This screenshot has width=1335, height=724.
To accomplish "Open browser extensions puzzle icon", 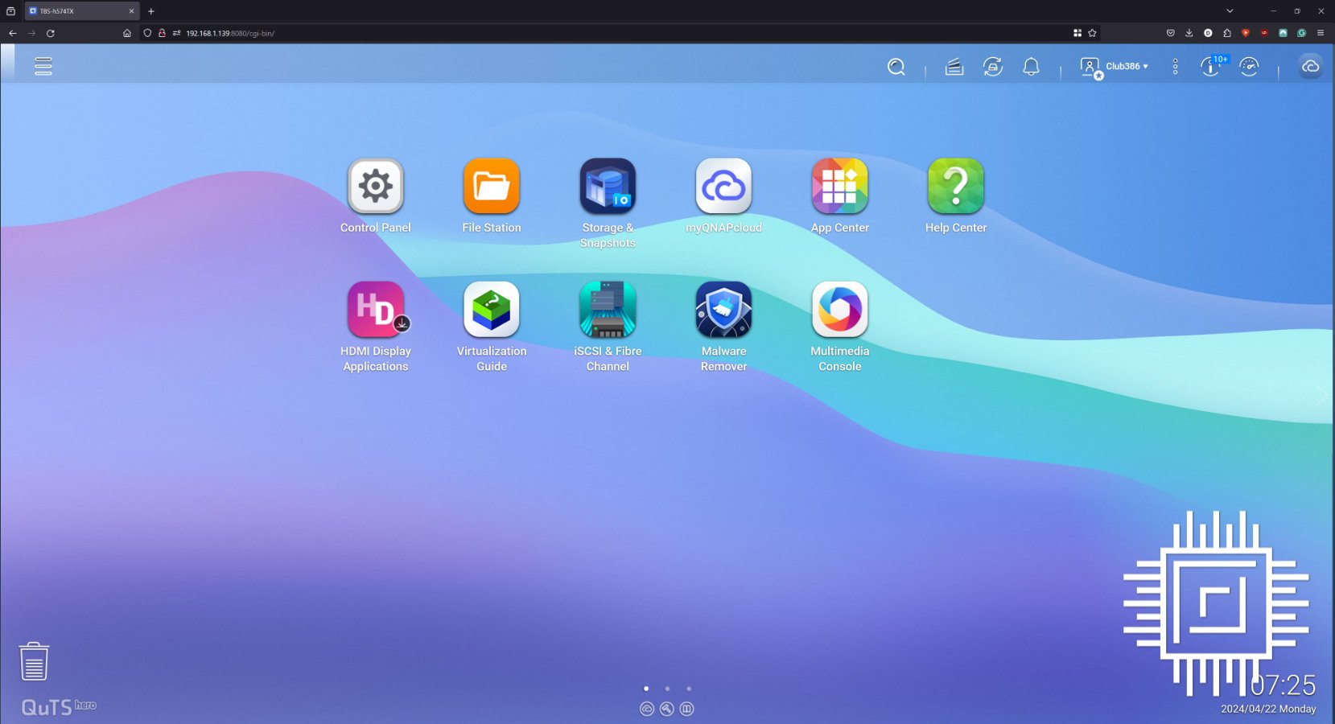I will pyautogui.click(x=1227, y=33).
